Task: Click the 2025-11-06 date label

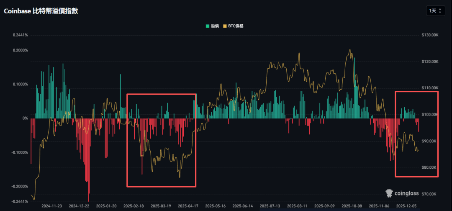Action: [379, 206]
